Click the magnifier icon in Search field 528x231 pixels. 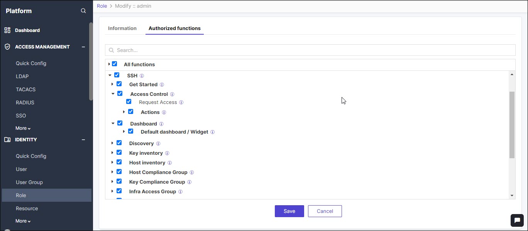(112, 50)
